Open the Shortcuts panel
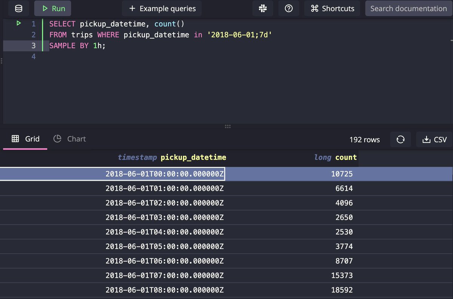This screenshot has height=299, width=453. [x=332, y=8]
